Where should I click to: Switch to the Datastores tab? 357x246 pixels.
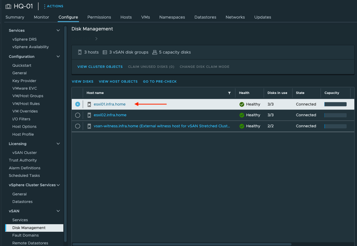point(205,17)
